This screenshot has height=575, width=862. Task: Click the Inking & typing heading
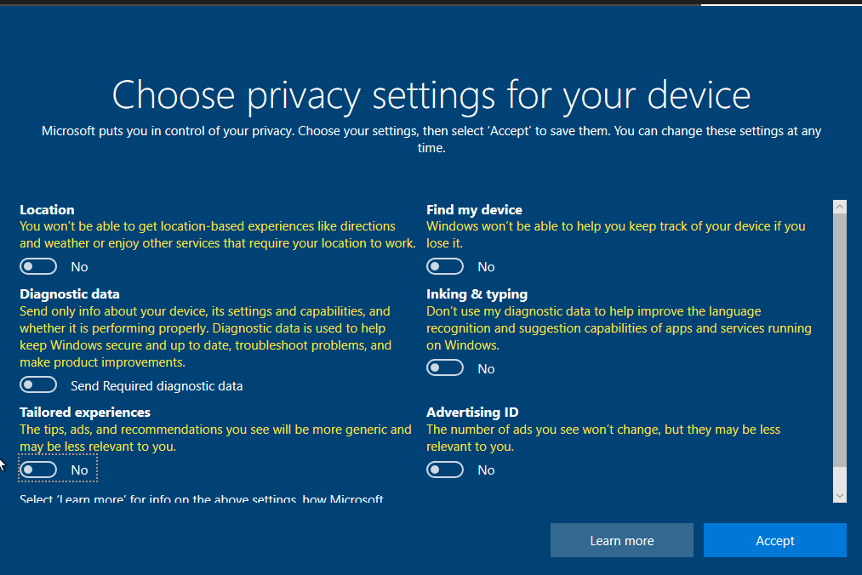477,294
